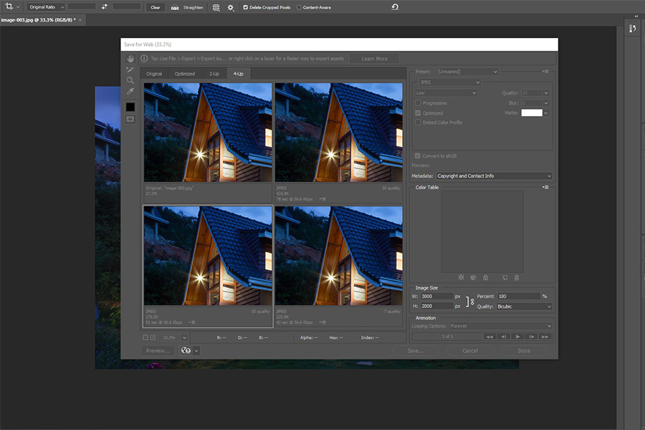Click the Preview... button

pyautogui.click(x=158, y=350)
